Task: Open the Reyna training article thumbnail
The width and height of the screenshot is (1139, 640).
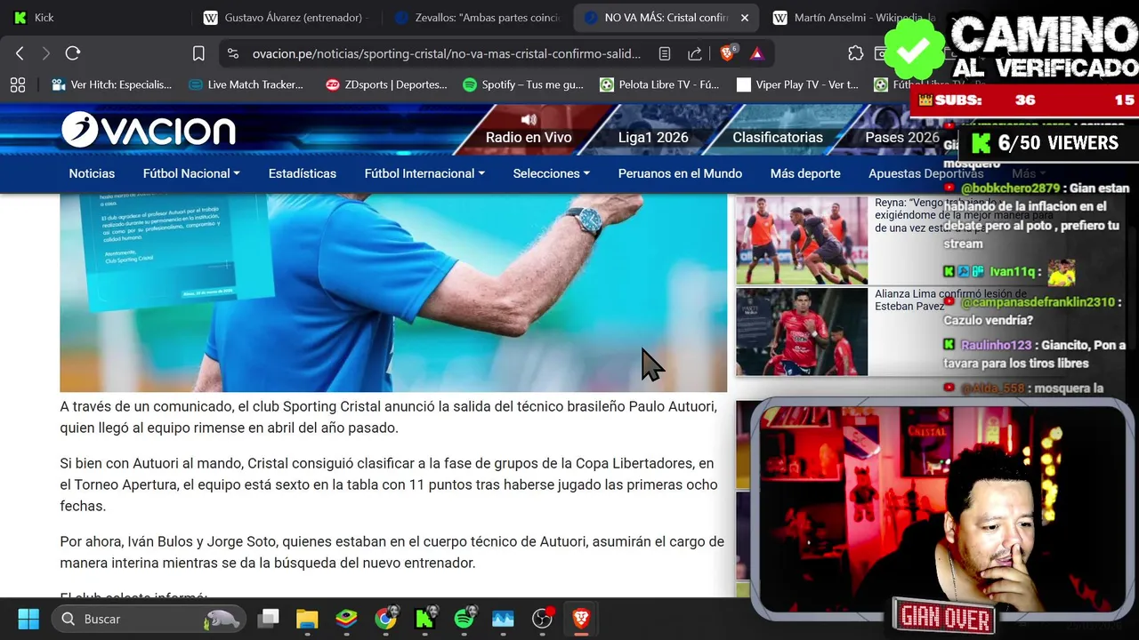Action: (802, 240)
